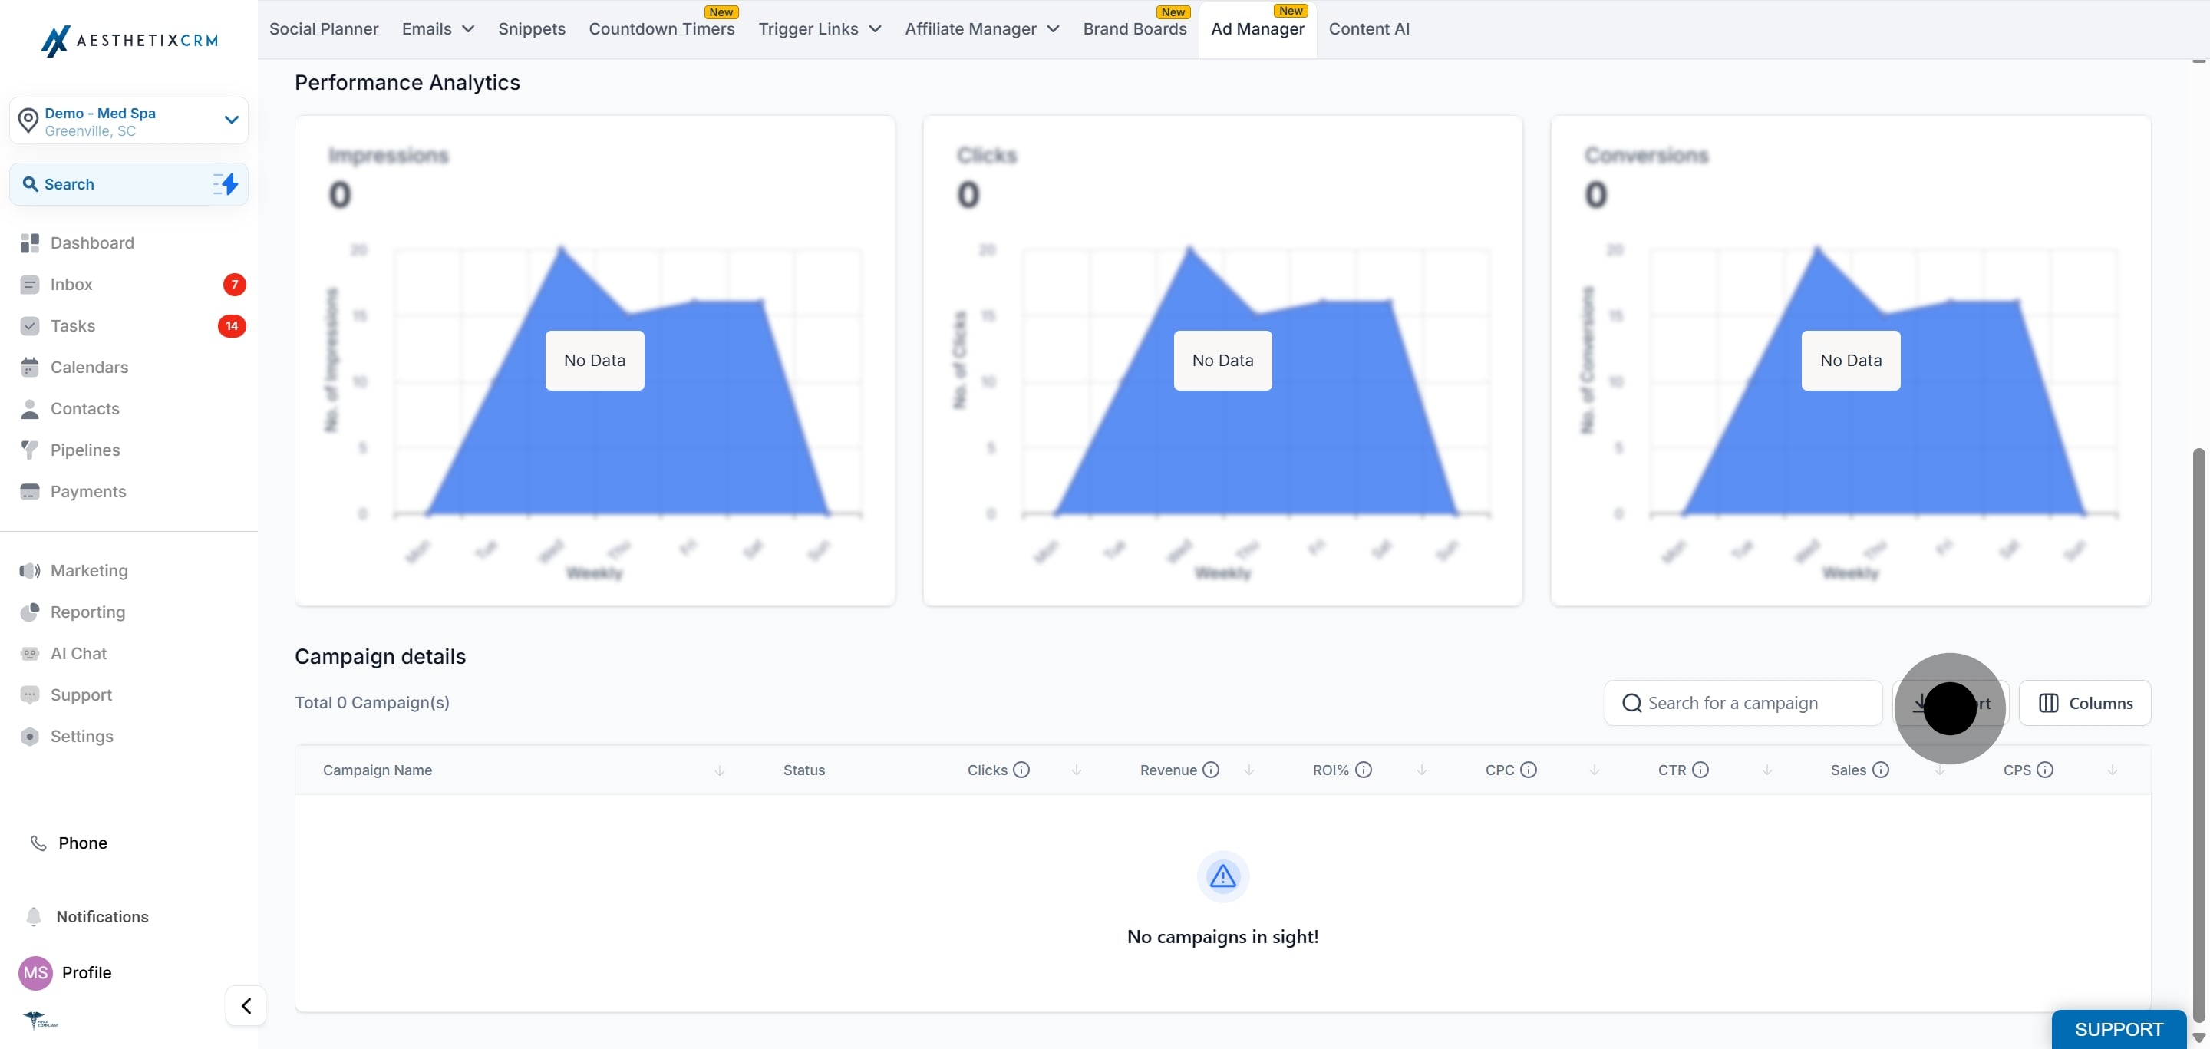2210x1049 pixels.
Task: Open the Content AI tab
Action: (1368, 29)
